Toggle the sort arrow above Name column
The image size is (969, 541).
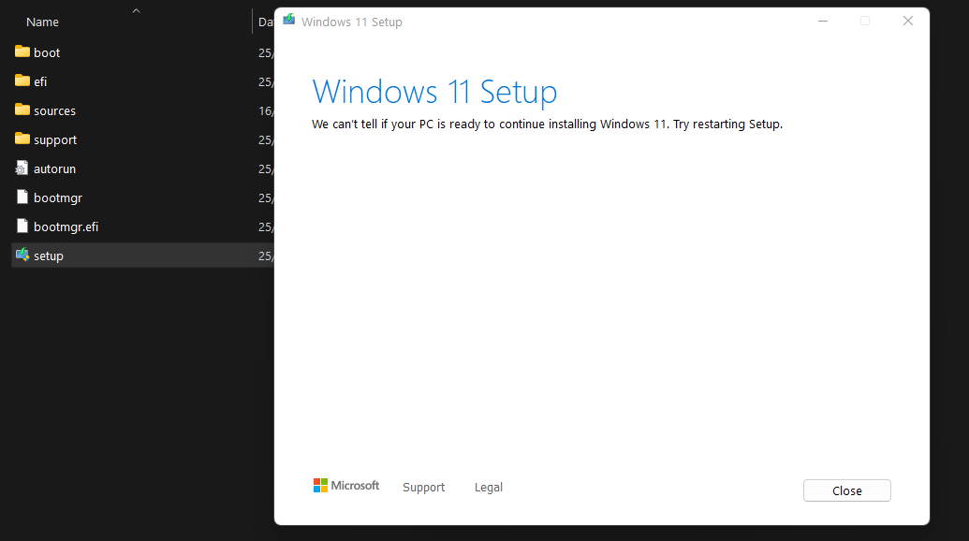(x=136, y=10)
